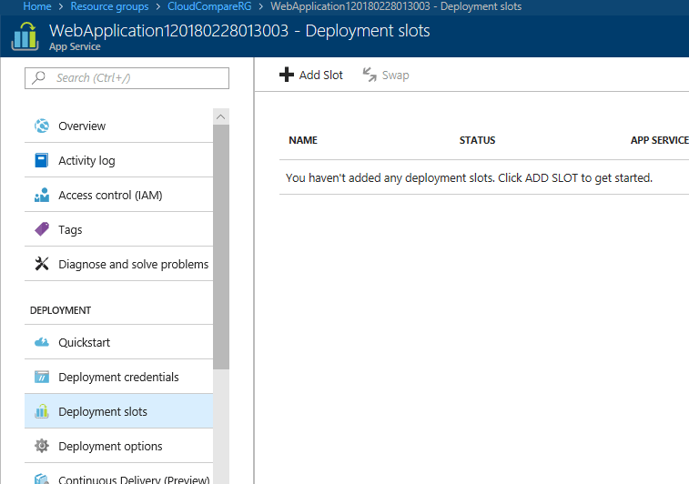
Task: Click the App Service deployment slots header icon
Action: 25,36
